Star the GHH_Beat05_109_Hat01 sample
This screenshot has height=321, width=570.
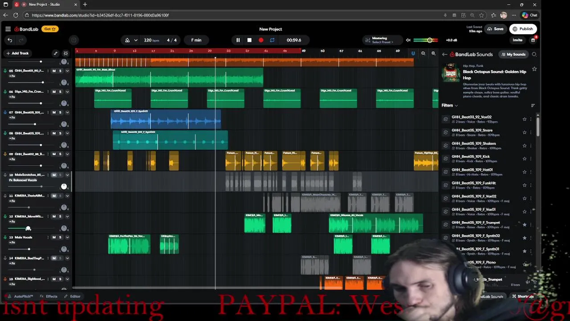click(x=525, y=172)
